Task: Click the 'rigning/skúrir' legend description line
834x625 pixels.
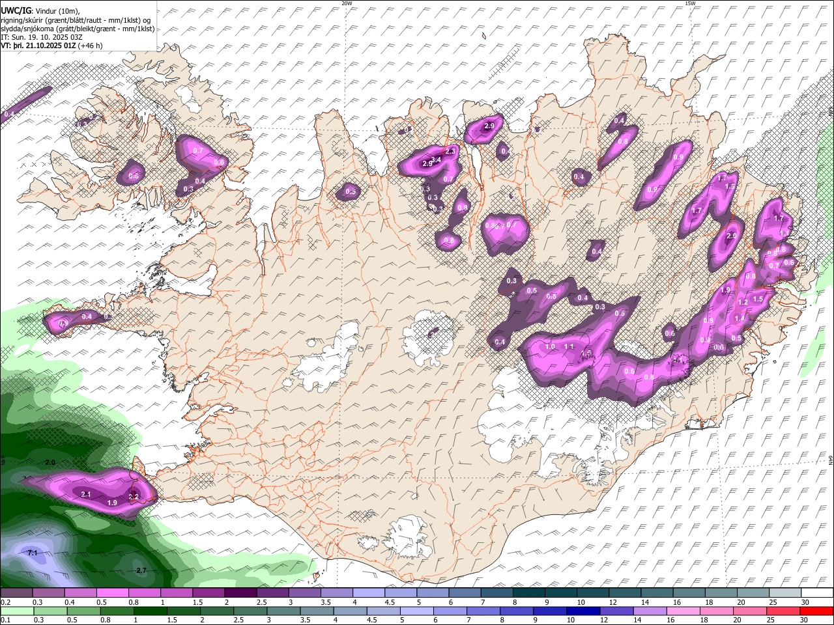Action: [x=76, y=20]
